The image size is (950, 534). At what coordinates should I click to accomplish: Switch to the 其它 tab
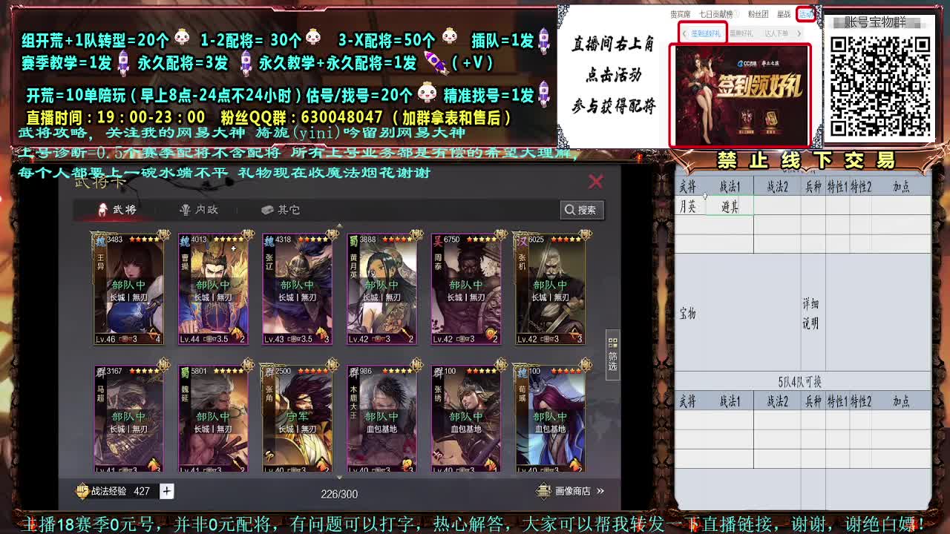click(x=281, y=210)
